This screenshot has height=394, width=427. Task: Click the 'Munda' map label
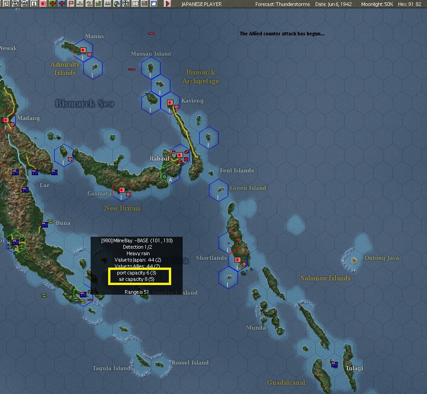click(256, 328)
